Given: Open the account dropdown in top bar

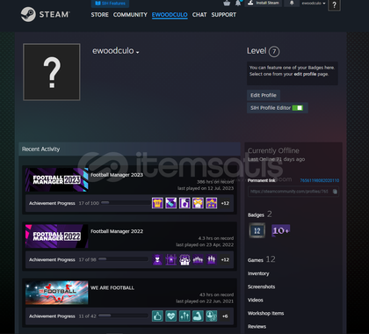Looking at the screenshot, I should 314,4.
